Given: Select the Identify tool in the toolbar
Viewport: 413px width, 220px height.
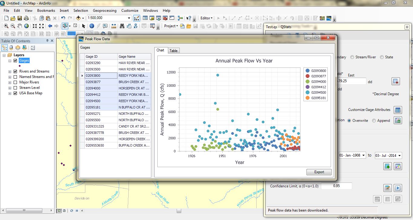Looking at the screenshot, I should coord(92,26).
